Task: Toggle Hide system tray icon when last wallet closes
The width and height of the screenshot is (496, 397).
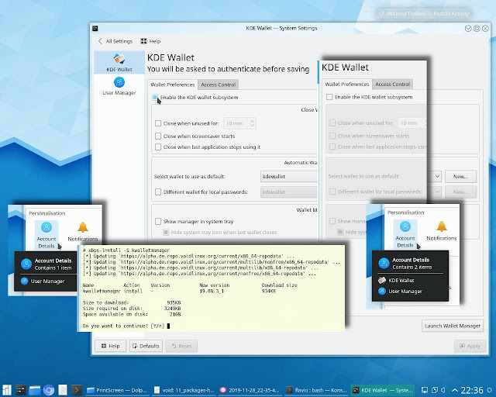Action: (166, 232)
